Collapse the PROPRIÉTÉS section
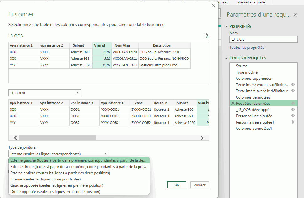This screenshot has width=304, height=198. (x=227, y=27)
